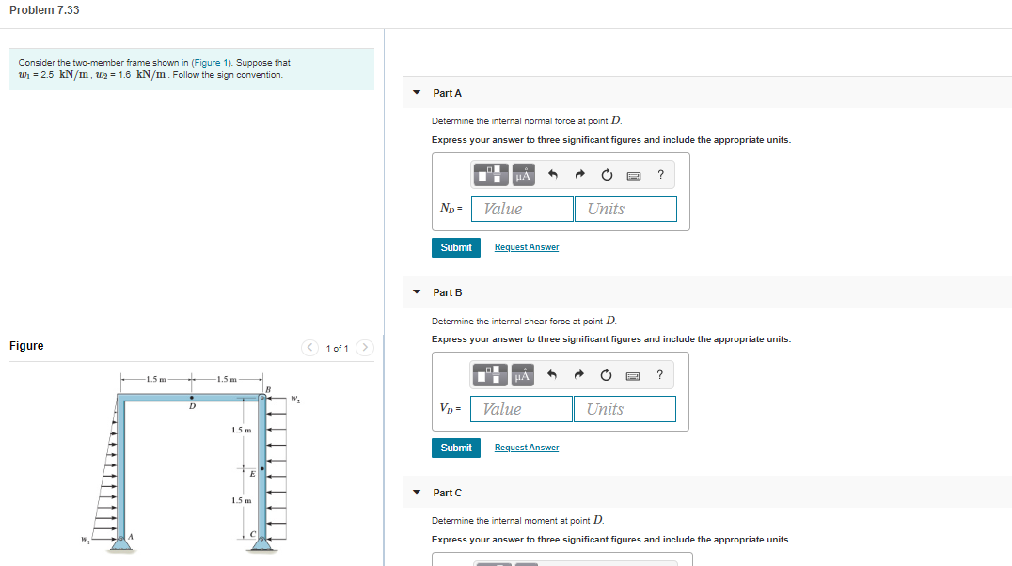
Task: Go to next figure
Action: point(365,348)
